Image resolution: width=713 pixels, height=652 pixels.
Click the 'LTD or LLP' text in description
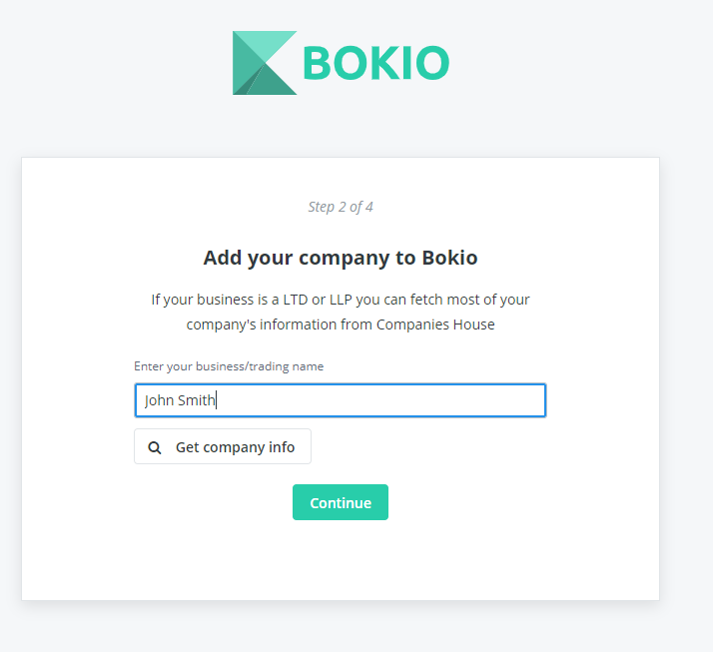coord(318,300)
